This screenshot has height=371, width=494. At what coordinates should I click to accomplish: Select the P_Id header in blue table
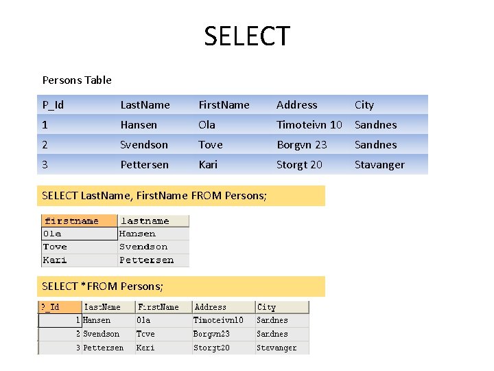(x=53, y=104)
